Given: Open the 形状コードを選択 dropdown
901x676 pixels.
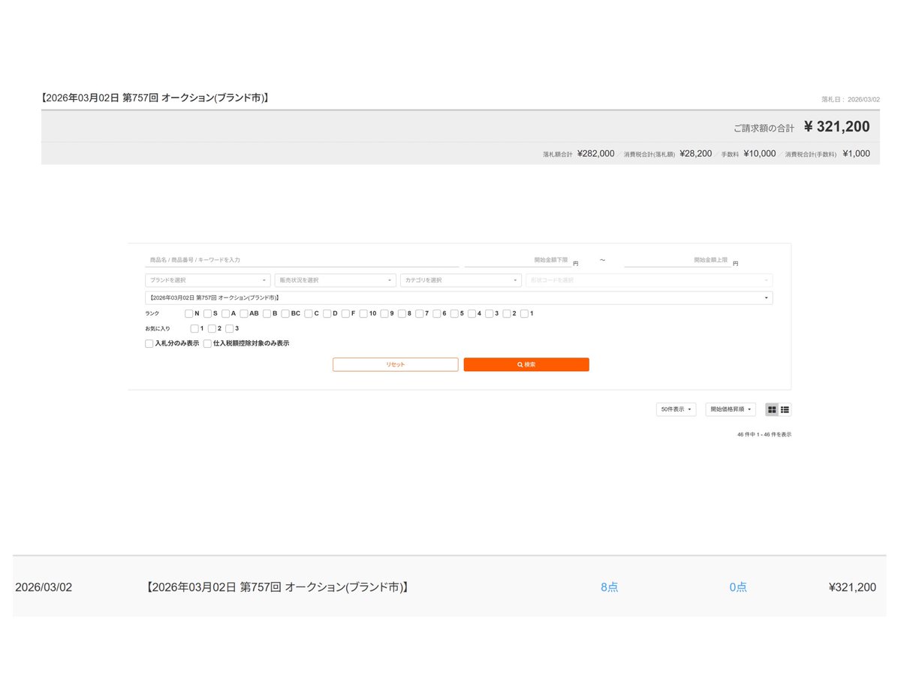Looking at the screenshot, I should pos(649,280).
